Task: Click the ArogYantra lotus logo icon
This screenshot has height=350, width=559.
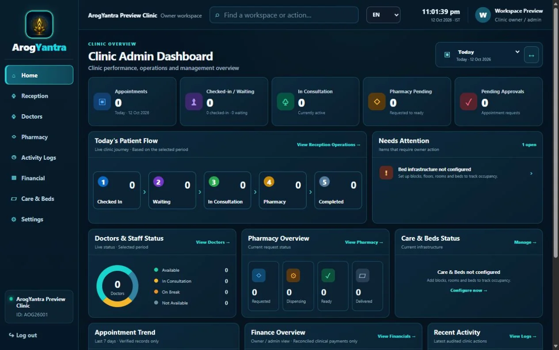Action: [39, 24]
